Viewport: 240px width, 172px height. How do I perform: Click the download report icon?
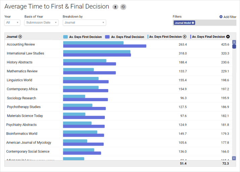[115, 7]
